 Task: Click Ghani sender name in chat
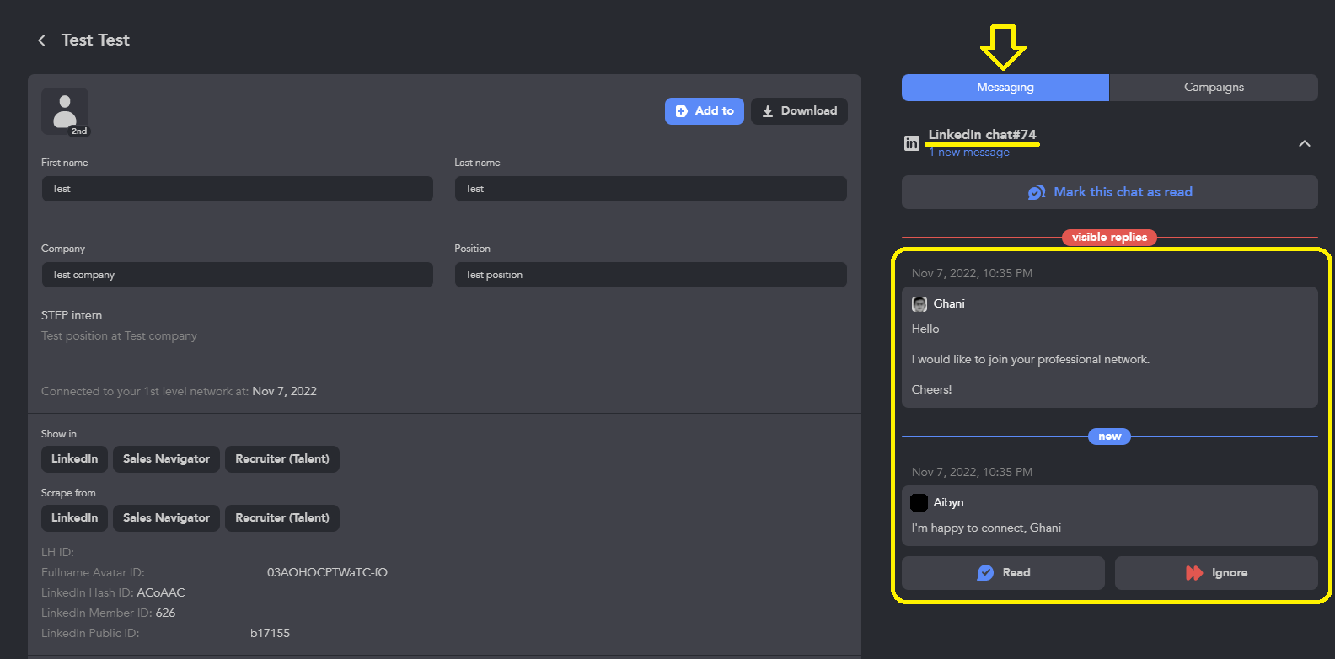(x=949, y=303)
